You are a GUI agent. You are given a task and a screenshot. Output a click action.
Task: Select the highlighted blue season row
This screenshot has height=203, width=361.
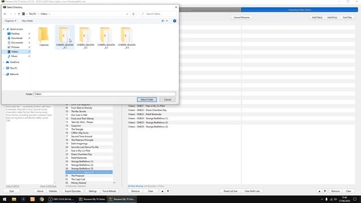pyautogui.click(x=89, y=172)
